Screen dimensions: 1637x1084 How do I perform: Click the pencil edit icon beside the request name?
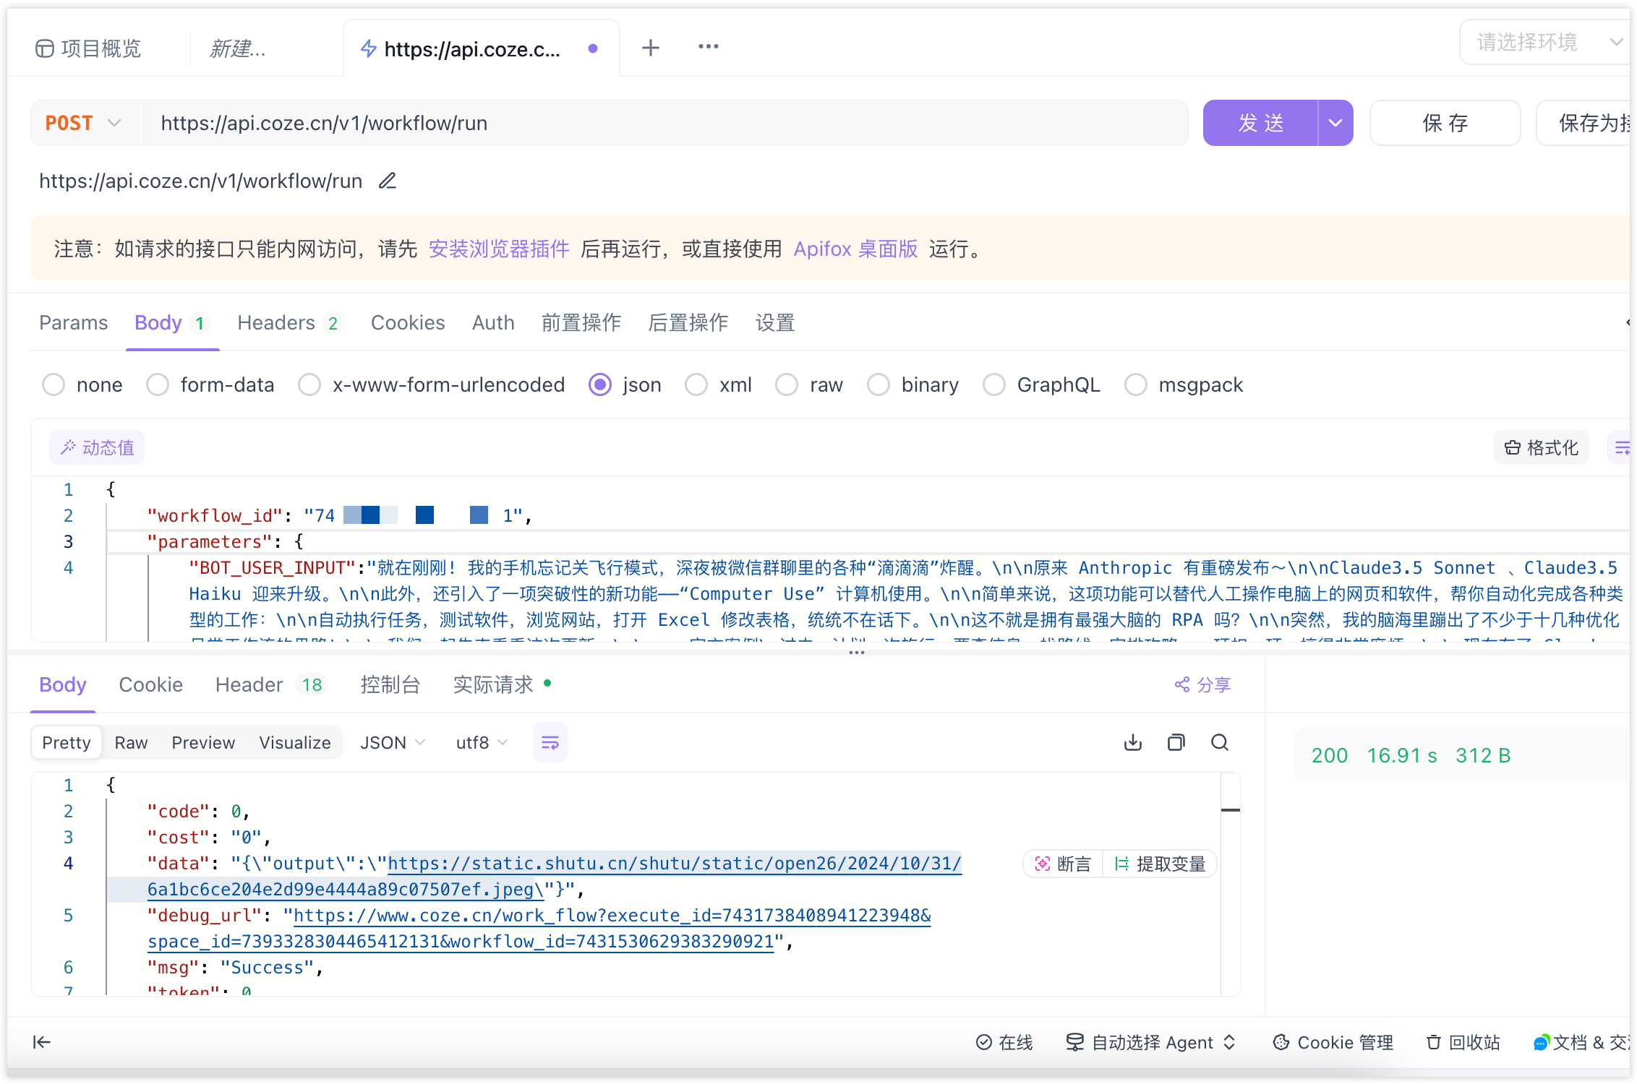(x=388, y=181)
